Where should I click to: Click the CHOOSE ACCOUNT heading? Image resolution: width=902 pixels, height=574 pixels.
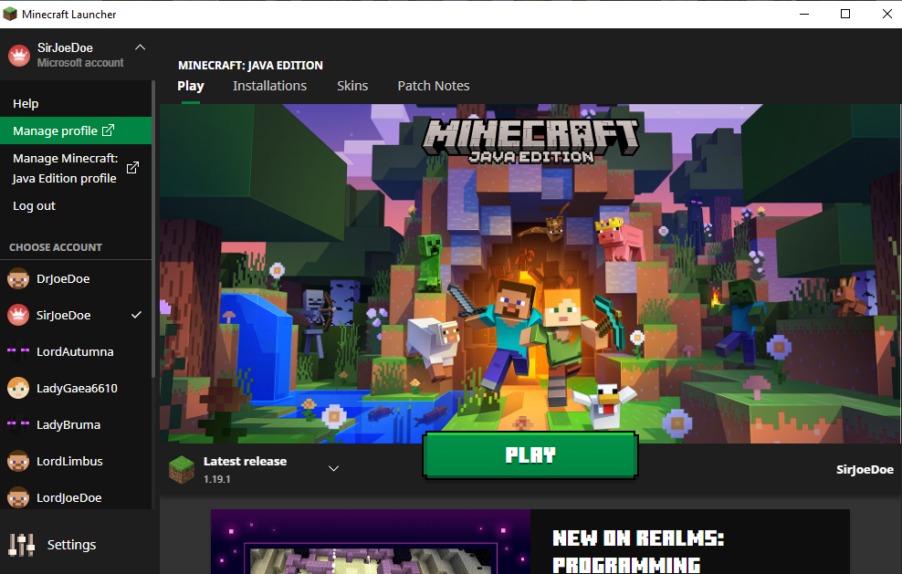pyautogui.click(x=56, y=247)
